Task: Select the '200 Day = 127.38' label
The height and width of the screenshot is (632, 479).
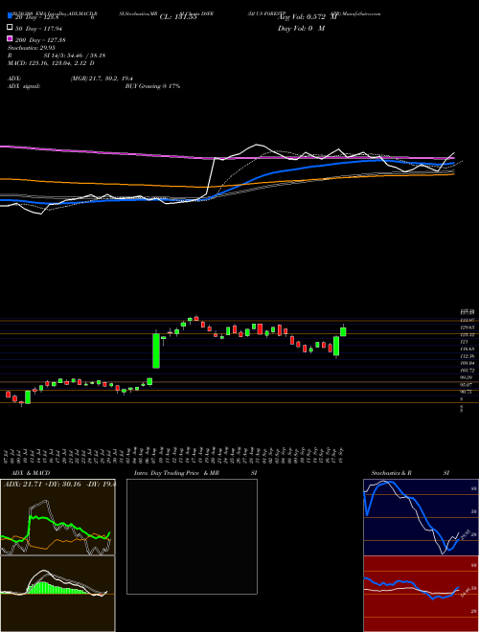Action: pyautogui.click(x=41, y=40)
